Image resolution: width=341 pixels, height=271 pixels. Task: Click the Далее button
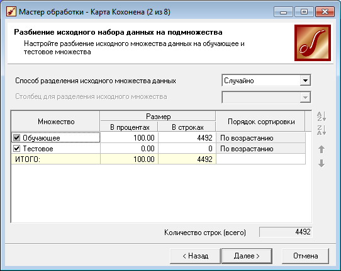(x=247, y=256)
